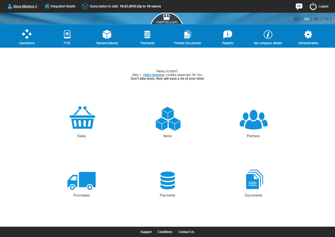Click the mstPOS.com logo
The width and height of the screenshot is (335, 237).
click(x=167, y=19)
